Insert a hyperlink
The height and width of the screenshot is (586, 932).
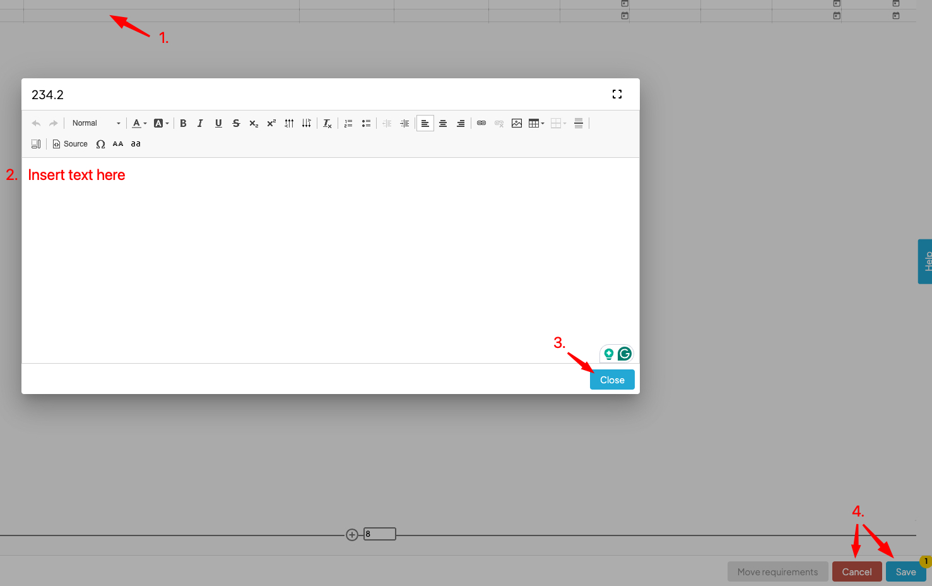(x=481, y=123)
